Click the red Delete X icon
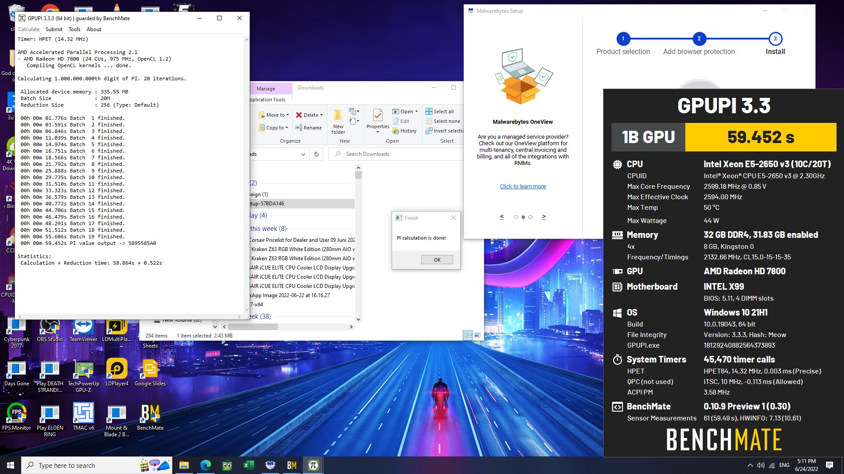844x474 pixels. click(x=299, y=115)
